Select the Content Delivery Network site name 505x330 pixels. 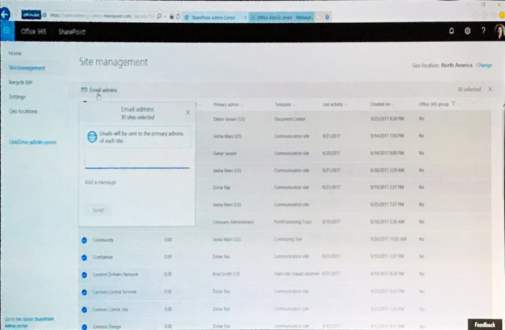[116, 274]
